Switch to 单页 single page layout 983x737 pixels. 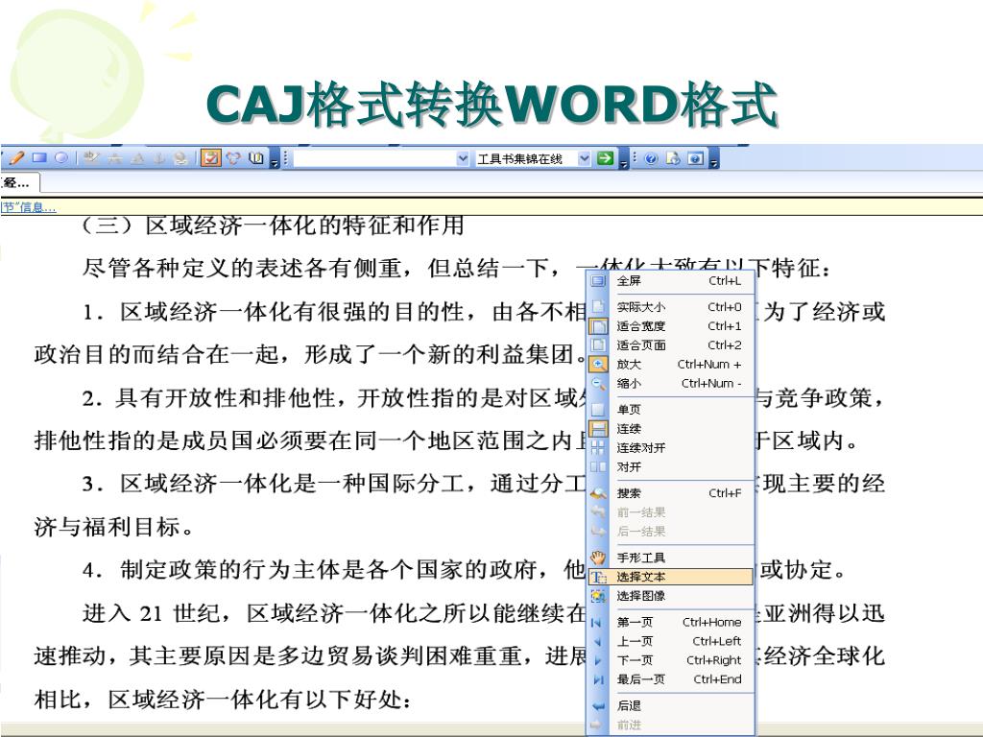[x=671, y=410]
